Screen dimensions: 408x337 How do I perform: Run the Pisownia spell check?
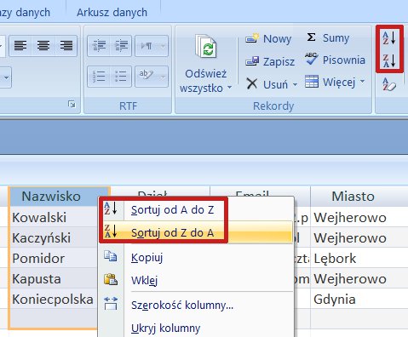pyautogui.click(x=335, y=60)
